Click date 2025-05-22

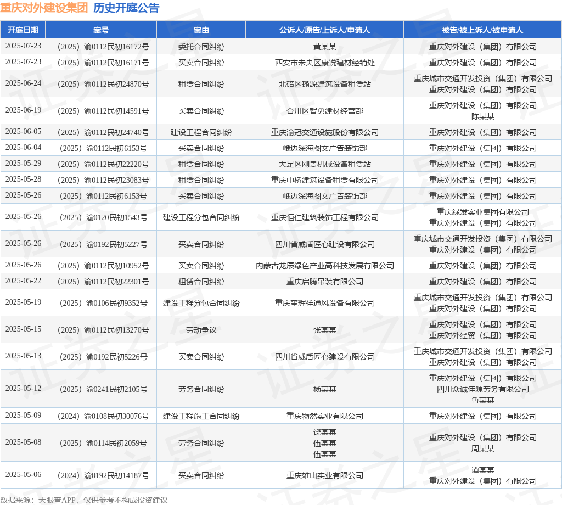click(x=23, y=280)
